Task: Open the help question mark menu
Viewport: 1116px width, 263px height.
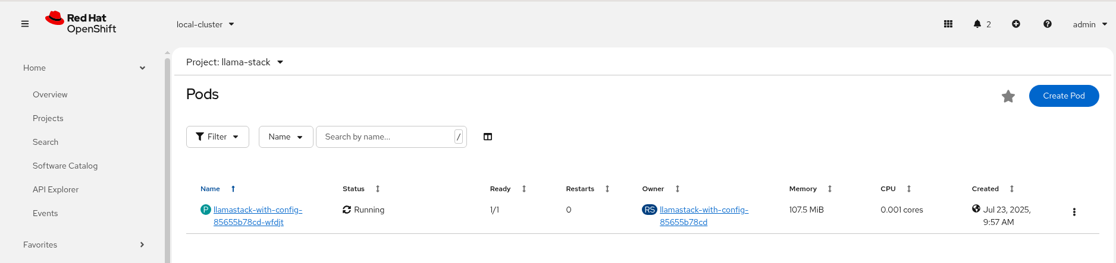Action: (x=1048, y=24)
